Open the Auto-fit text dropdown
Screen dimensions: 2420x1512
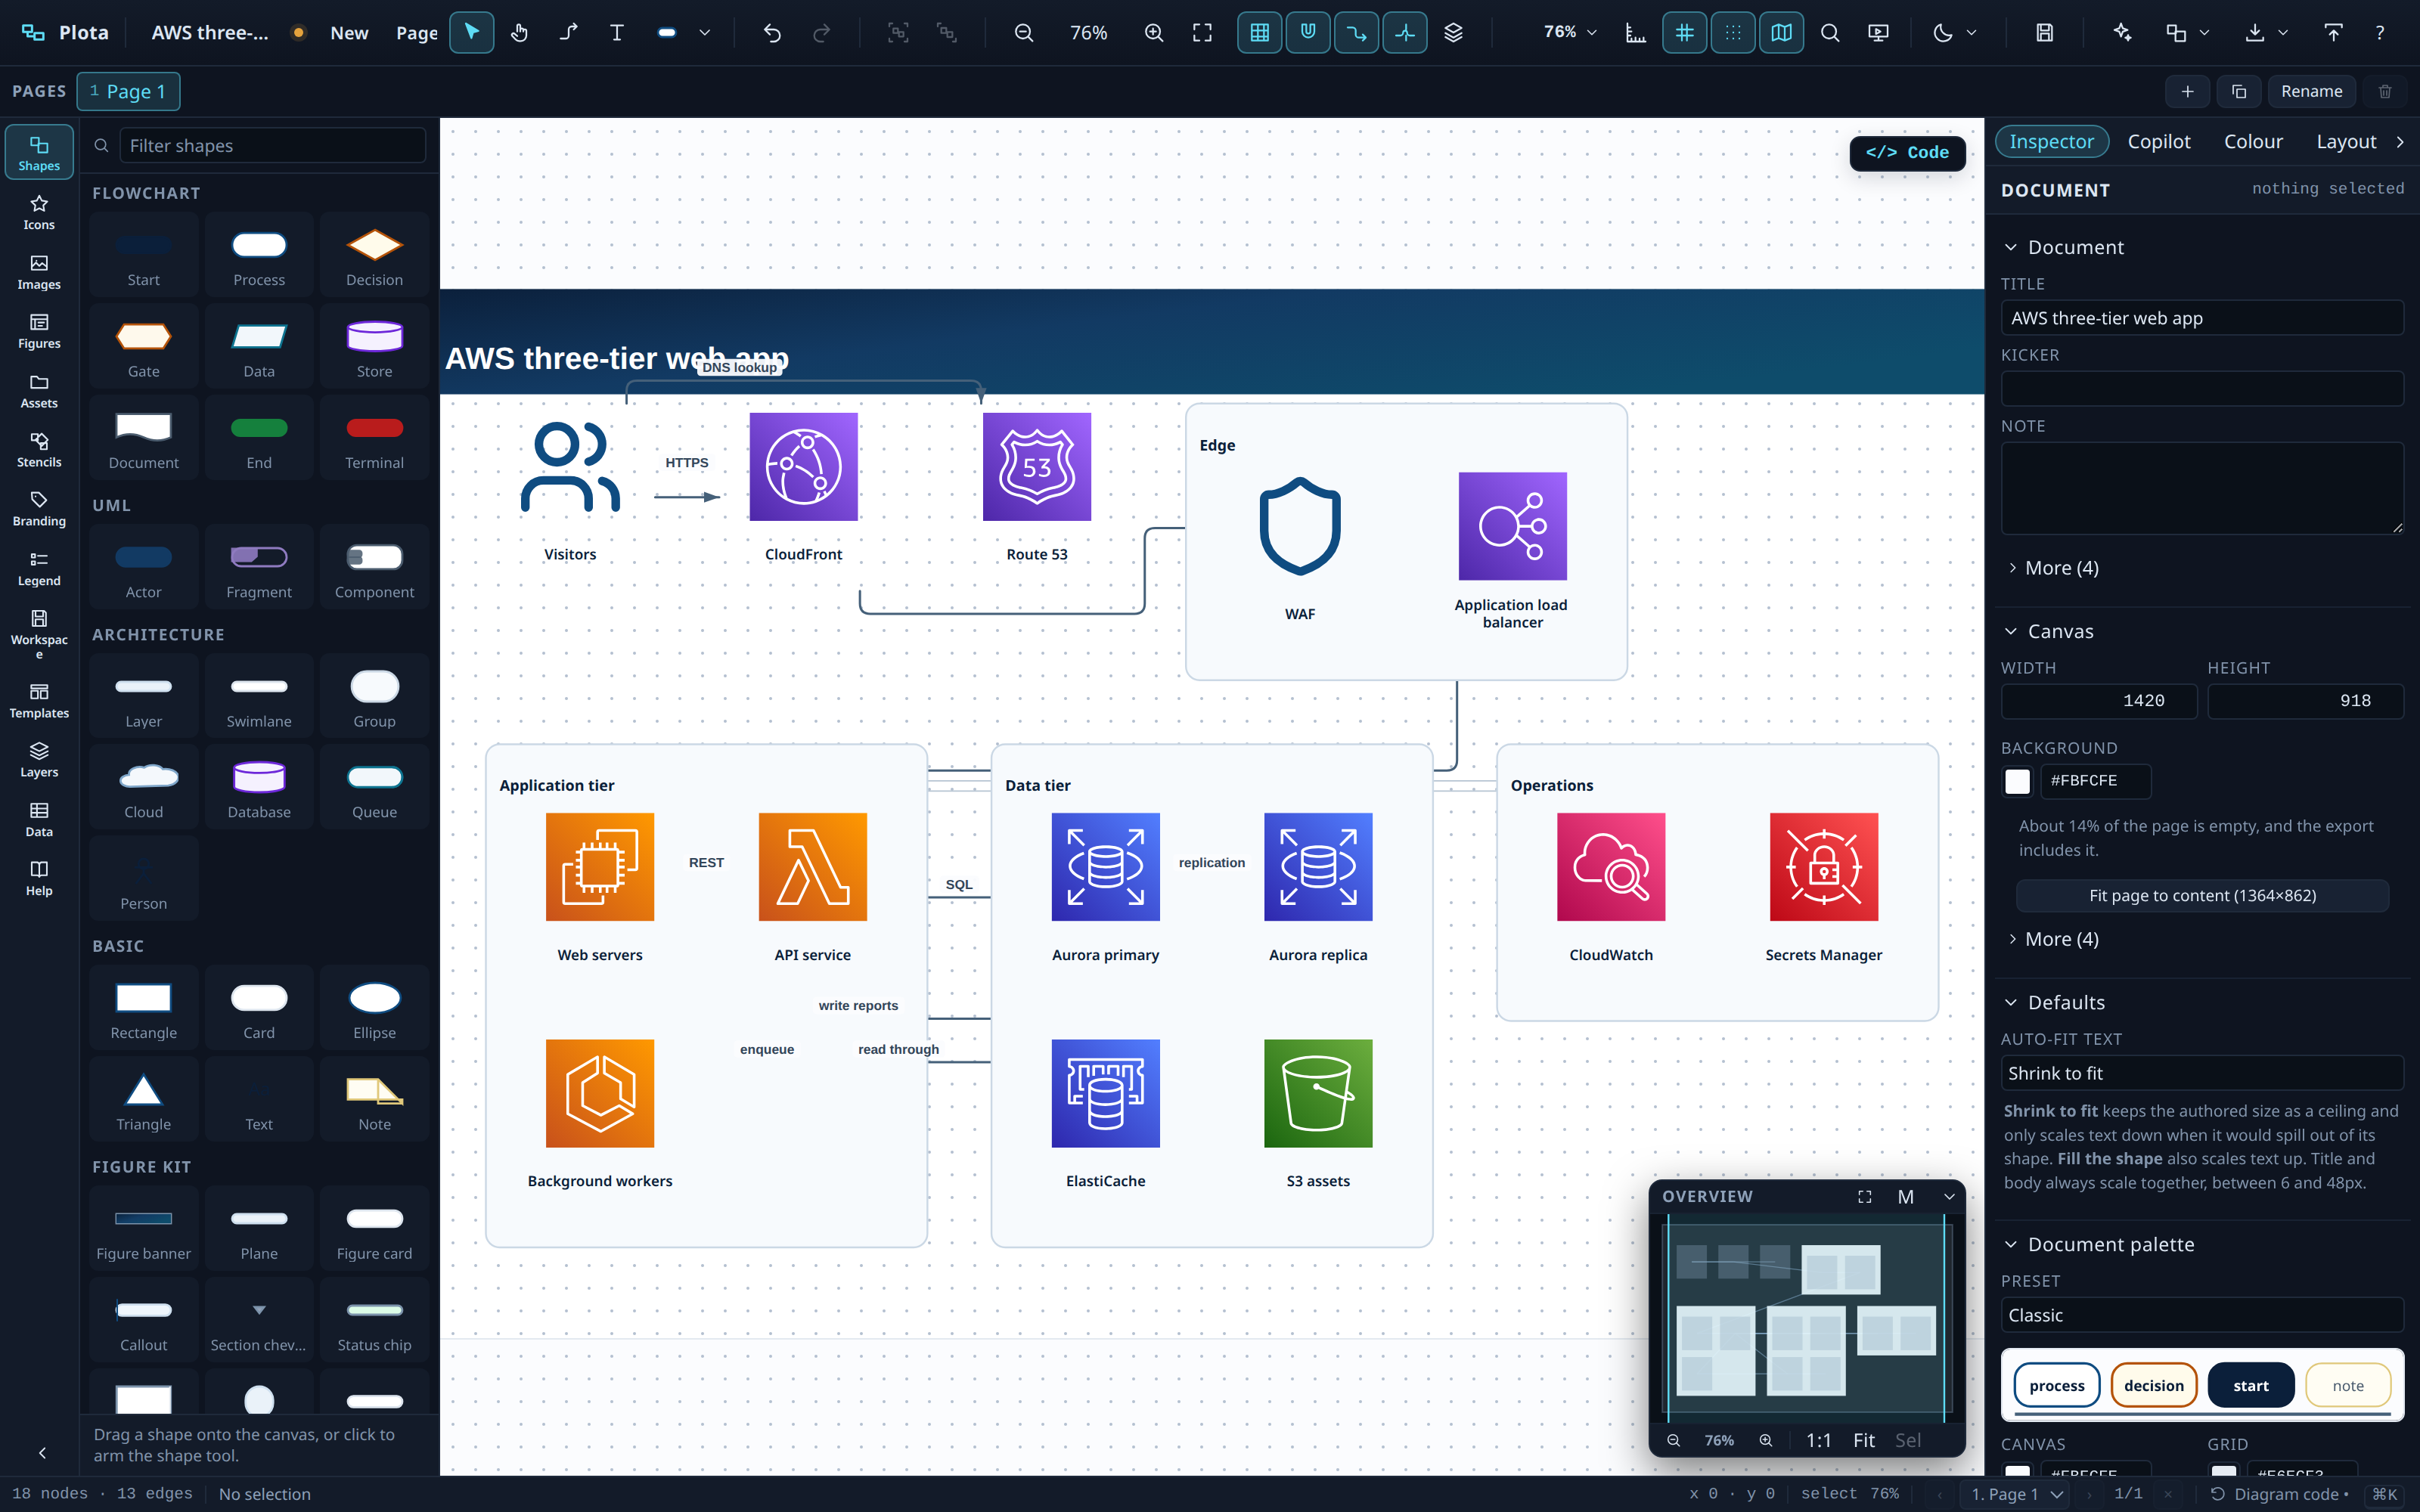tap(2202, 1073)
